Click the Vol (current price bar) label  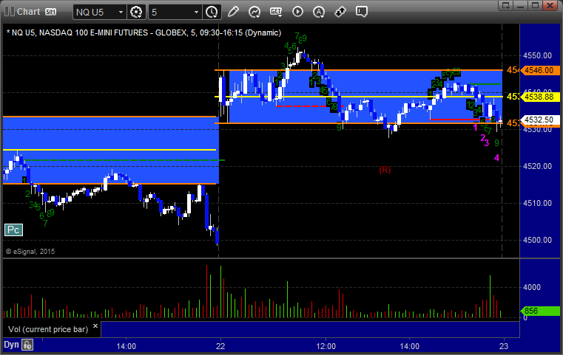pos(48,329)
